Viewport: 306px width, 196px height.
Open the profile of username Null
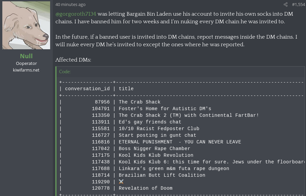[x=26, y=56]
